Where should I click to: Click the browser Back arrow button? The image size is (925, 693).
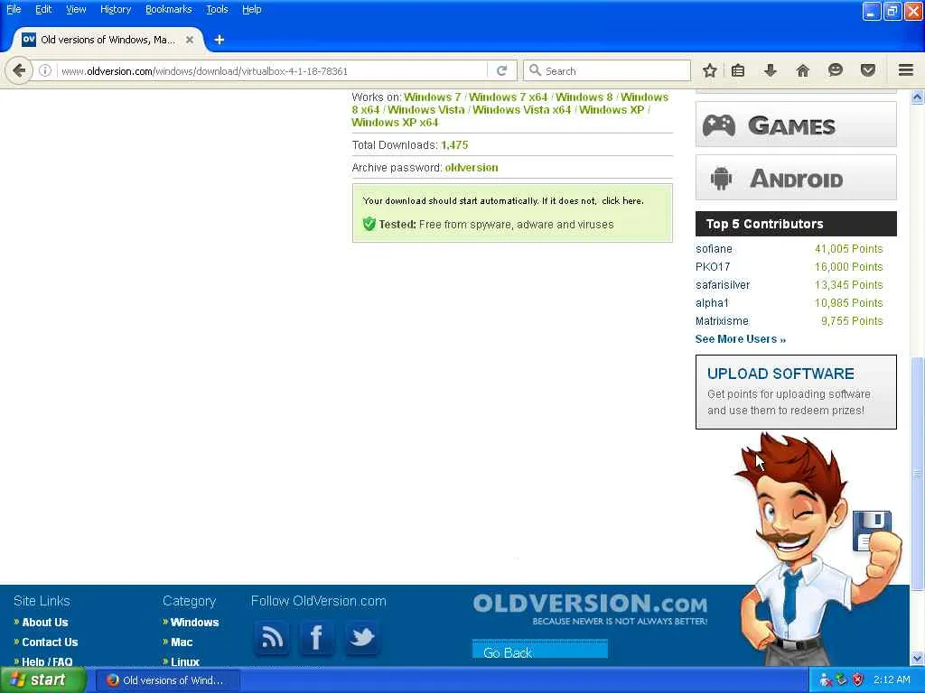tap(19, 70)
